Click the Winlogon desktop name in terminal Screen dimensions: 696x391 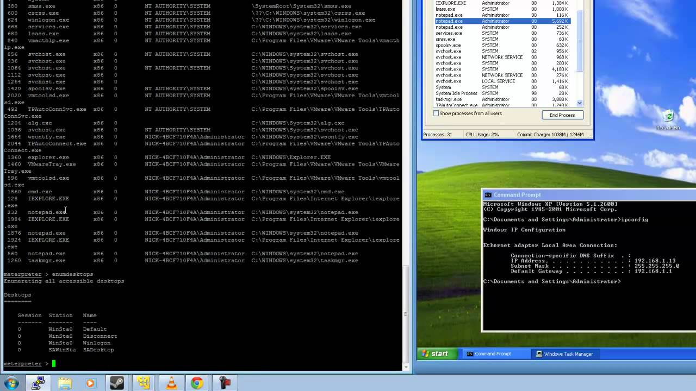[97, 343]
